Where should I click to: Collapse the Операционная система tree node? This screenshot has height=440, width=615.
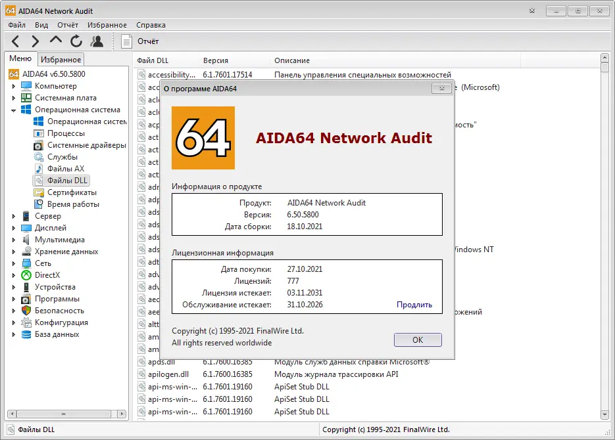(14, 110)
